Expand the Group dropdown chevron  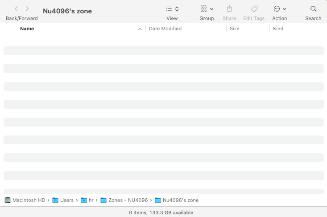(x=211, y=9)
